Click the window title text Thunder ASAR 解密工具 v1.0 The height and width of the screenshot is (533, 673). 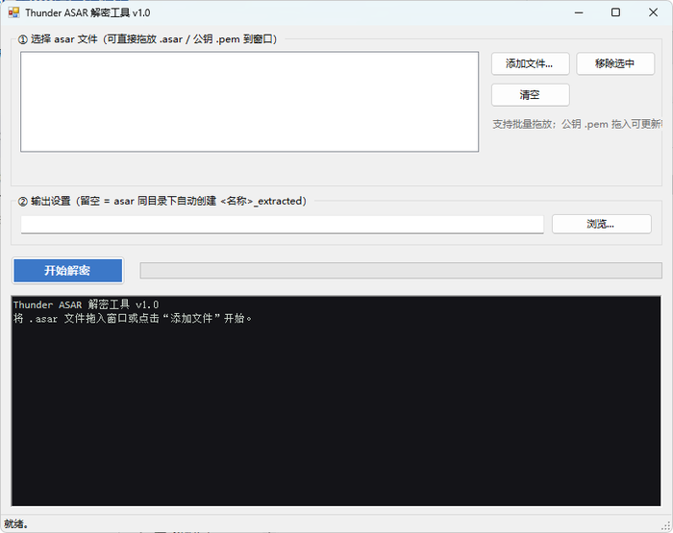pos(87,12)
